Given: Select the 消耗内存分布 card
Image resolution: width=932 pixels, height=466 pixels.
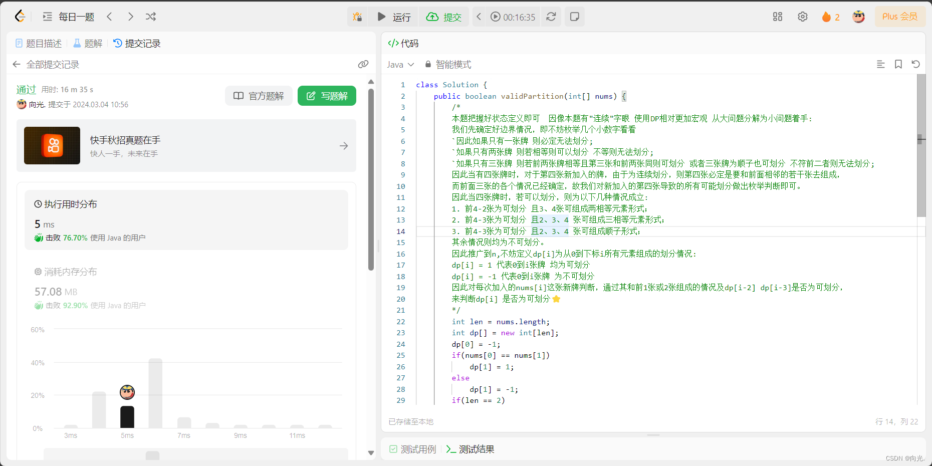Looking at the screenshot, I should [x=186, y=288].
